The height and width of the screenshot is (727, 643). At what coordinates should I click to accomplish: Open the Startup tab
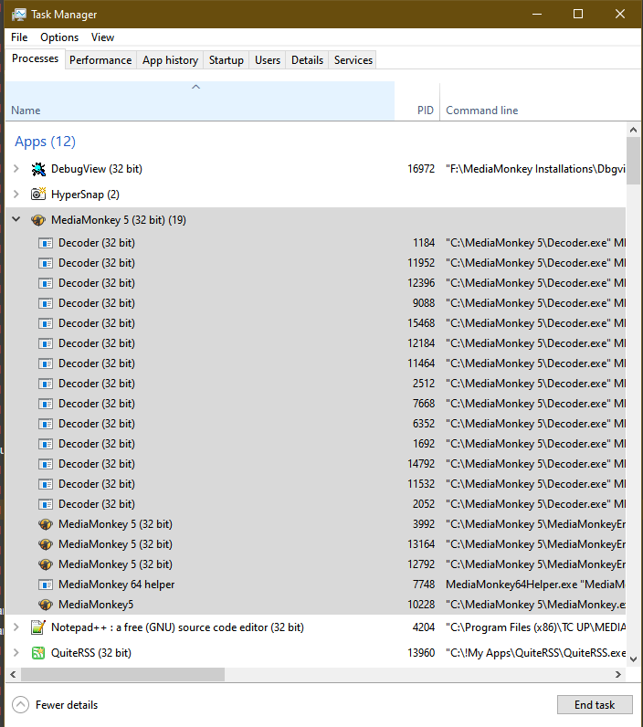(226, 60)
